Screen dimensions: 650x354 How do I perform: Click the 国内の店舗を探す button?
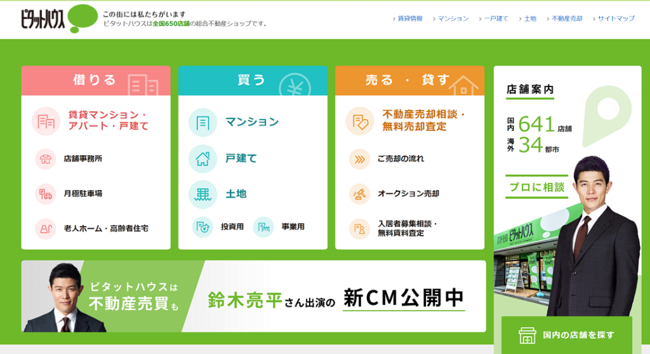tap(567, 336)
